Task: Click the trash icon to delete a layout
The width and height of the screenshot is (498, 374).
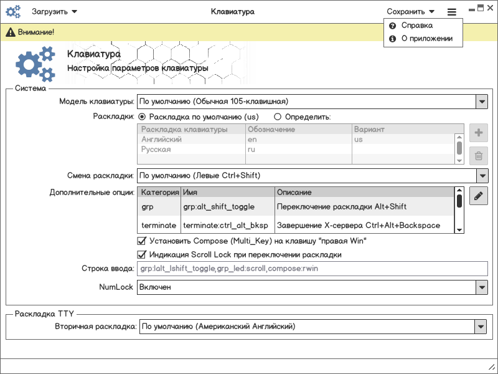Action: pyautogui.click(x=479, y=155)
